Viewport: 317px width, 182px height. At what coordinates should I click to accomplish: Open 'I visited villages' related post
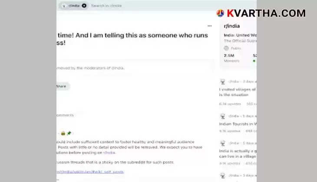(238, 92)
